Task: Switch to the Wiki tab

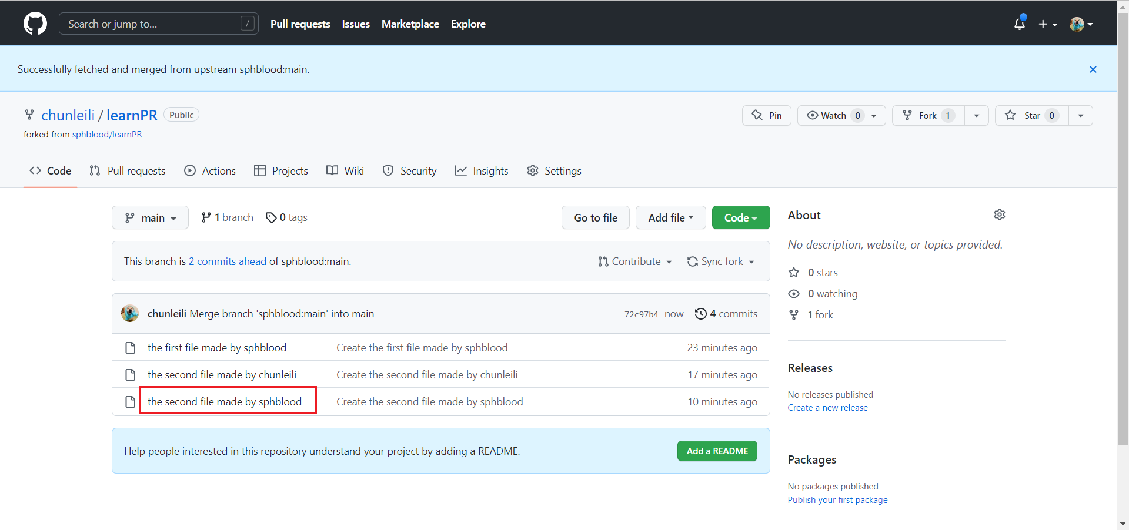Action: tap(345, 171)
